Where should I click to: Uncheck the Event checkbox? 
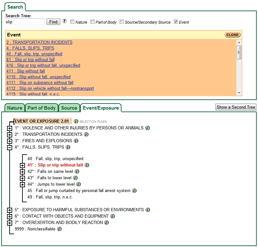pos(176,22)
